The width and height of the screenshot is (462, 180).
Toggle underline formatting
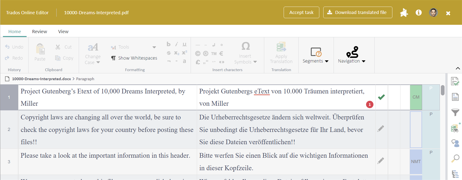tap(184, 44)
